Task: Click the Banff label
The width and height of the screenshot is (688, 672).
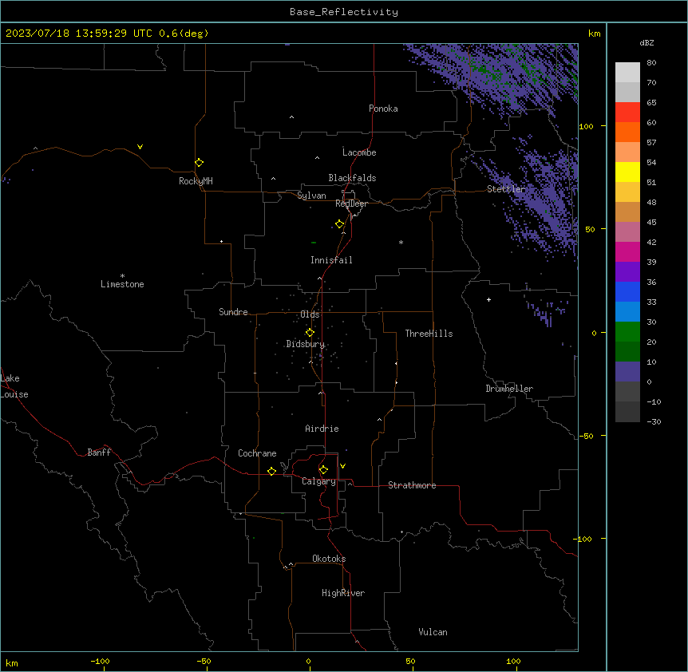Action: [x=99, y=453]
